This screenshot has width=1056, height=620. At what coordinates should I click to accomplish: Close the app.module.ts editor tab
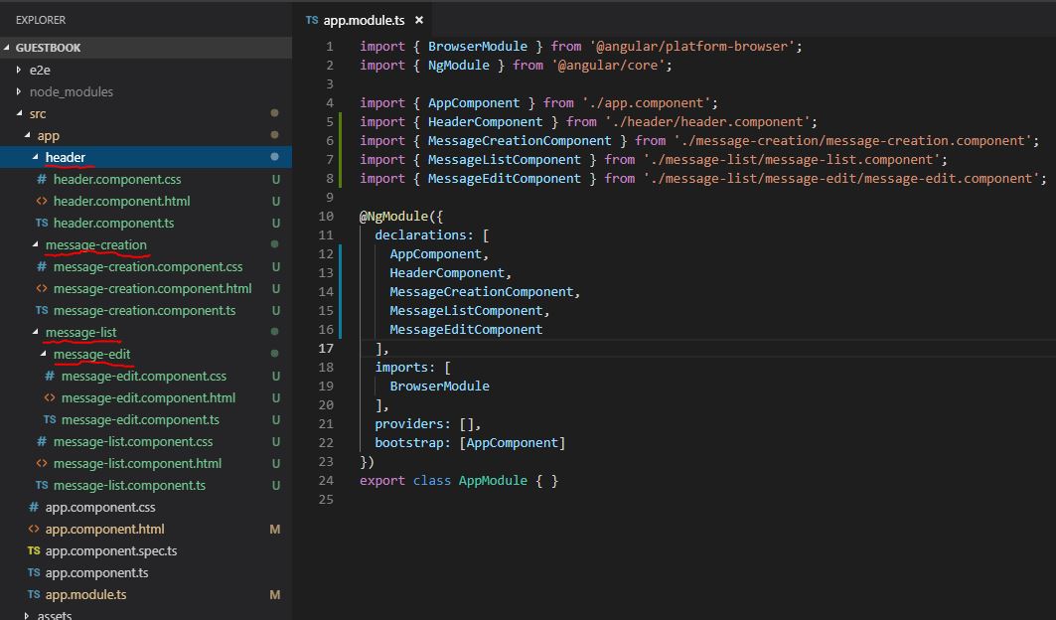click(x=419, y=20)
